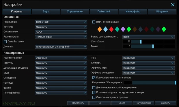Click the purple diamond icon
Image resolution: width=179 pixels, height=107 pixels.
click(123, 29)
